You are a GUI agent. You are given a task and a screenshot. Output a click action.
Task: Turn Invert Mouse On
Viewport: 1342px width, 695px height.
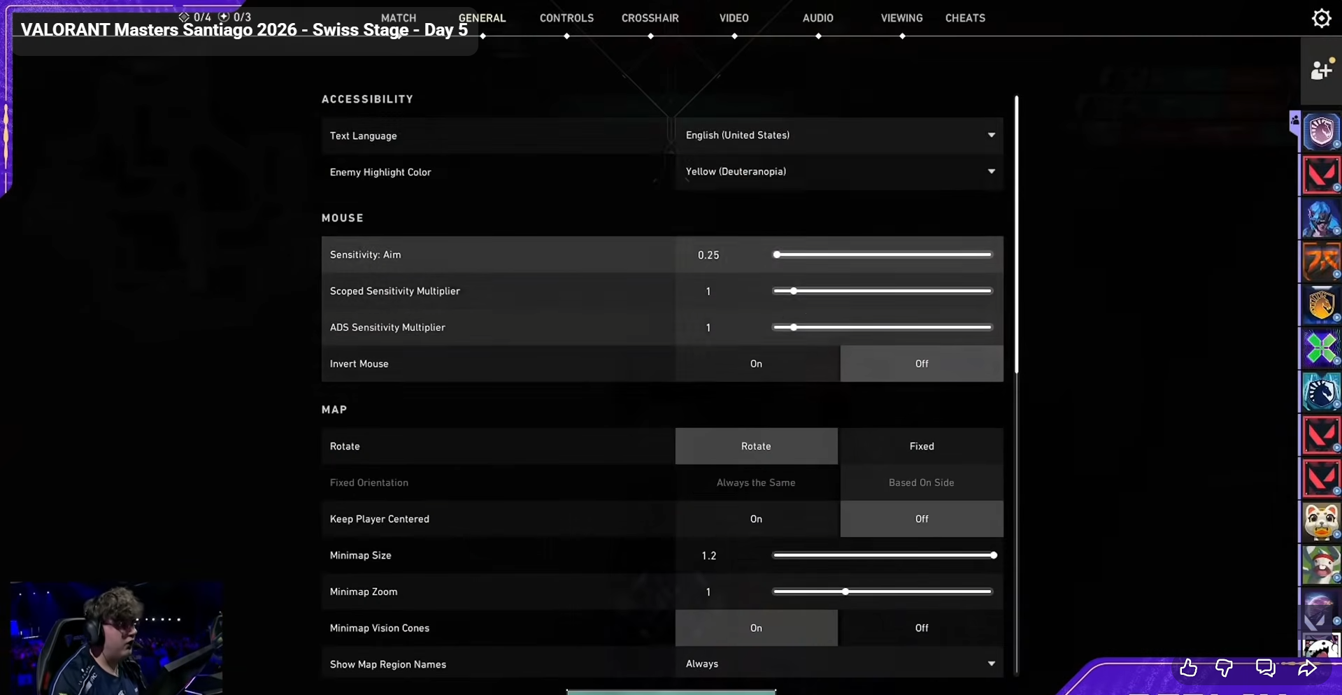click(756, 364)
